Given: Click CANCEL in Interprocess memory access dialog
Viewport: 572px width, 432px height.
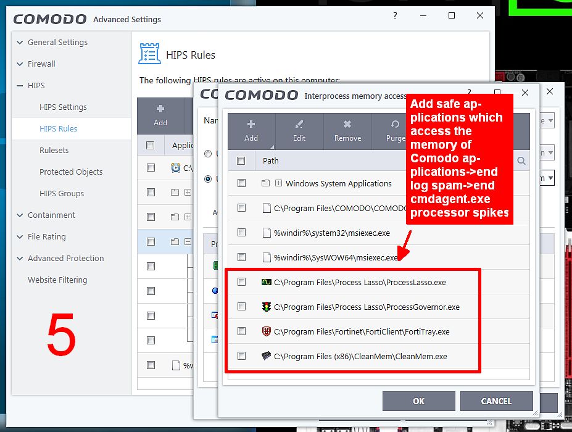Looking at the screenshot, I should [x=496, y=401].
